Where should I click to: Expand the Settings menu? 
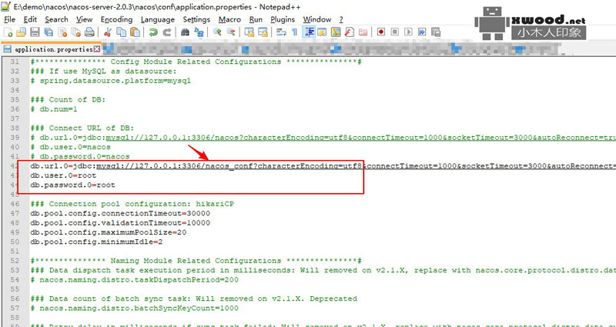196,19
